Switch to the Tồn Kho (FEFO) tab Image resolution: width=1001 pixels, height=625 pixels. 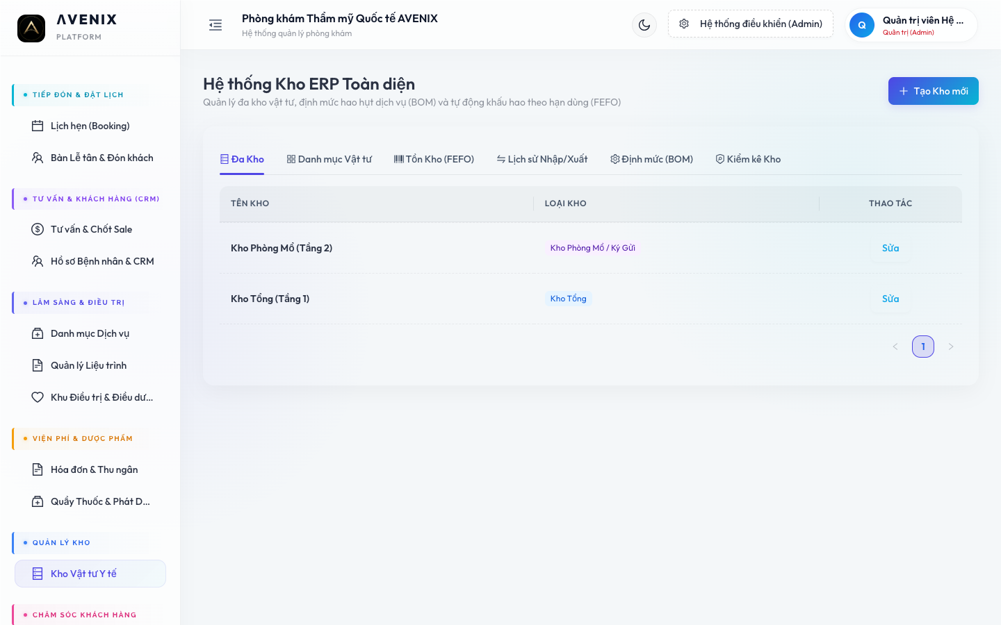434,159
